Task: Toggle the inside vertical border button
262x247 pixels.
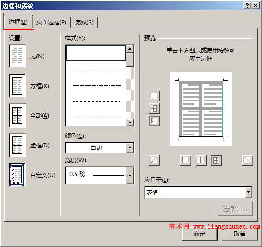Action: pyautogui.click(x=201, y=160)
